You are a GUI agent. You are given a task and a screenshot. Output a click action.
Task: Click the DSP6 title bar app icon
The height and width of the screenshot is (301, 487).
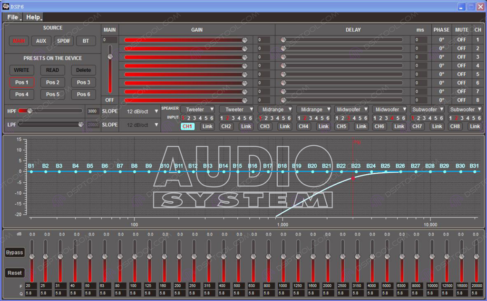tap(6, 6)
